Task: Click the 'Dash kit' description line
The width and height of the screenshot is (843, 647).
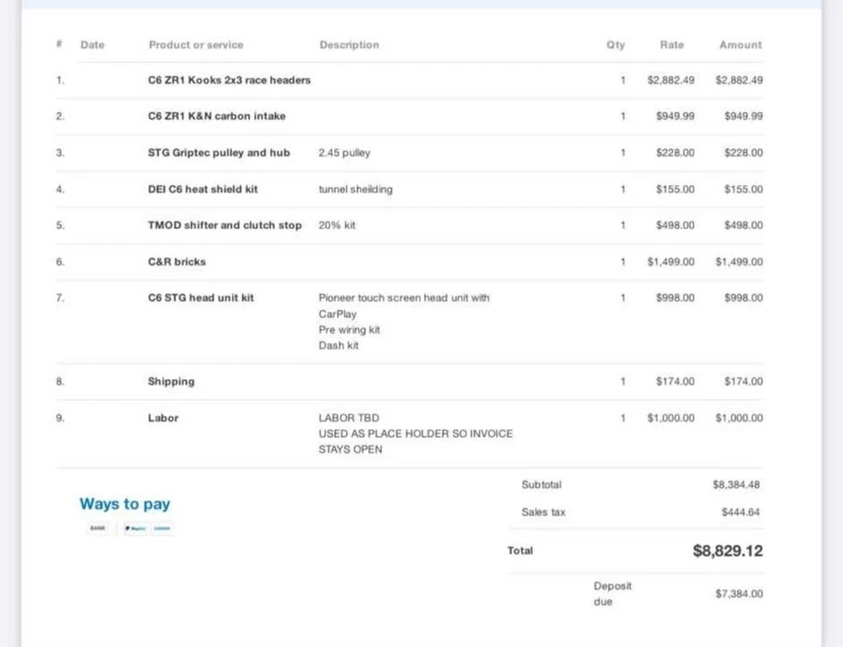Action: click(x=338, y=346)
